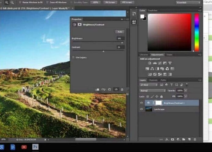This screenshot has height=152, width=212.
Task: Add a Posterize adjustment layer
Action: coord(155,74)
